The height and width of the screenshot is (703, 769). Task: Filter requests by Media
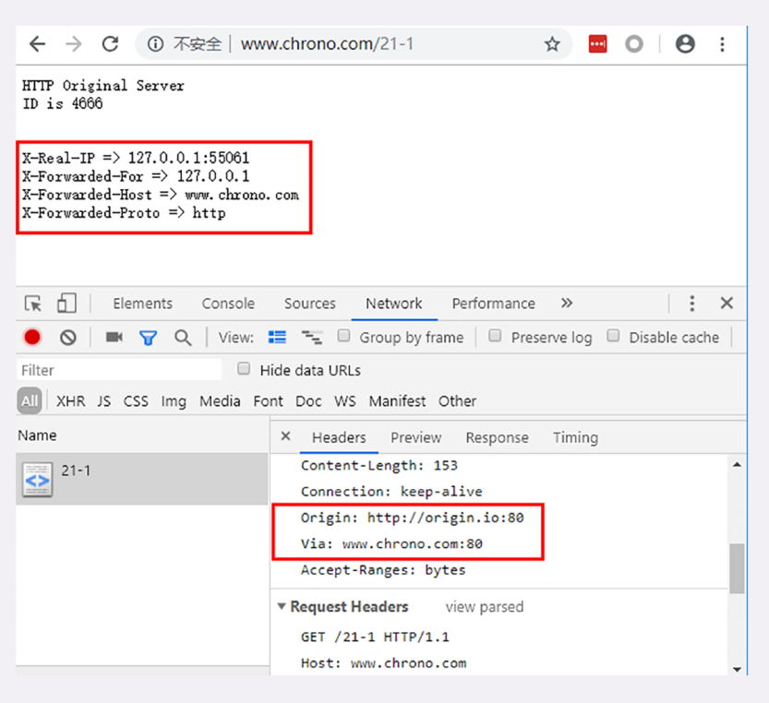(220, 401)
